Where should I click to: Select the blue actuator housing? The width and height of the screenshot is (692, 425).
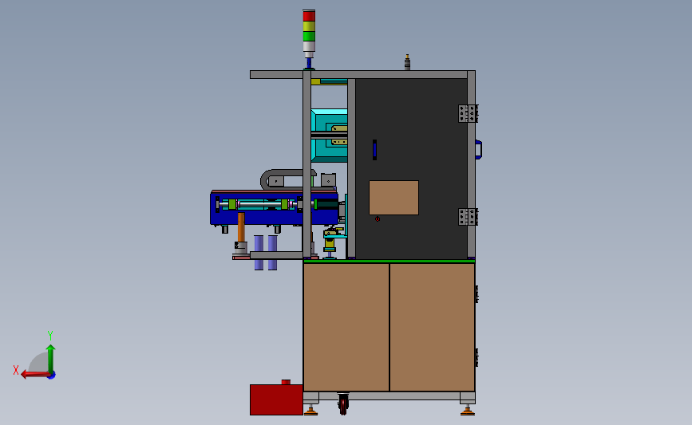click(274, 209)
